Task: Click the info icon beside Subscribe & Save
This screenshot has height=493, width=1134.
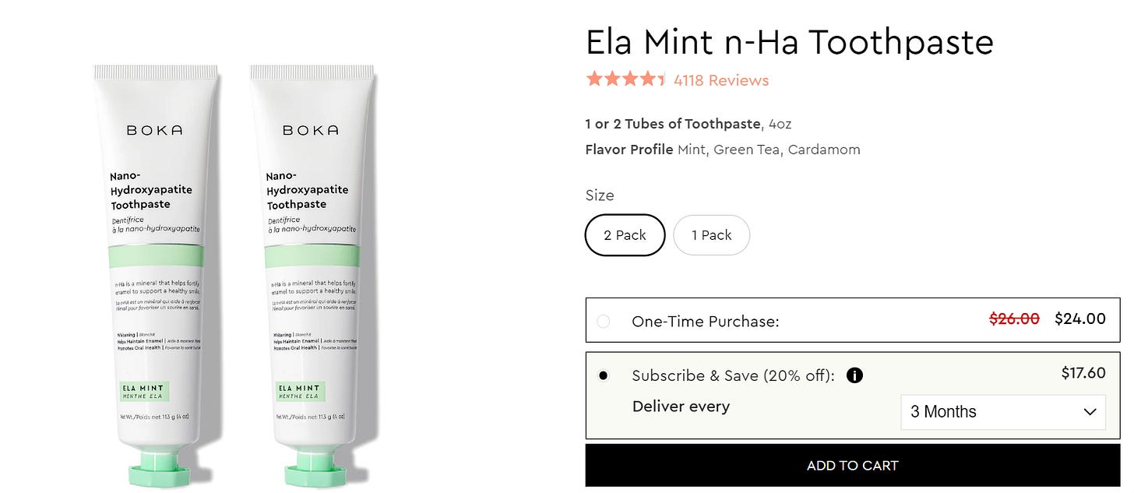Action: tap(854, 375)
